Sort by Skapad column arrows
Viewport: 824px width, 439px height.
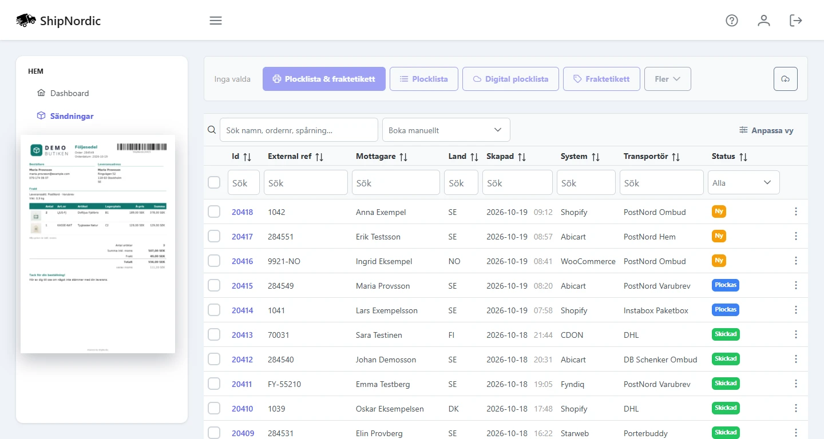click(x=521, y=157)
